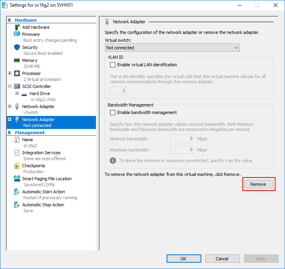
Task: Click the Hard Drive icon
Action: point(24,94)
